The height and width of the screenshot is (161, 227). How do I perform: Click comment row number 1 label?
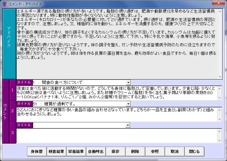(12, 90)
